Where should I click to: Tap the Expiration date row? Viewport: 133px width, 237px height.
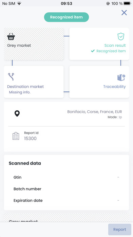pyautogui.click(x=66, y=201)
